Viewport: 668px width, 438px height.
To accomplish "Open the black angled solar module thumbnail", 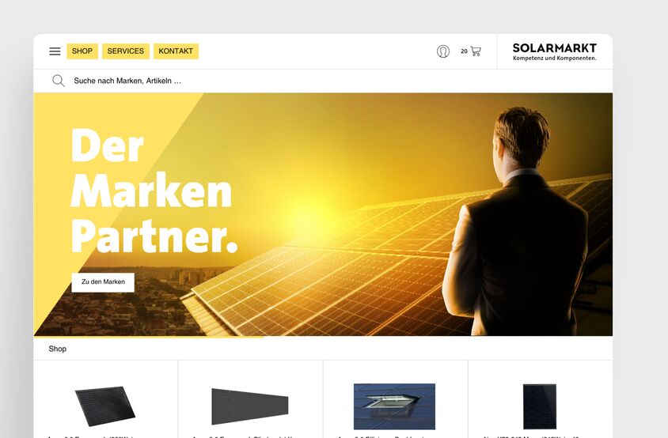I will pyautogui.click(x=104, y=406).
